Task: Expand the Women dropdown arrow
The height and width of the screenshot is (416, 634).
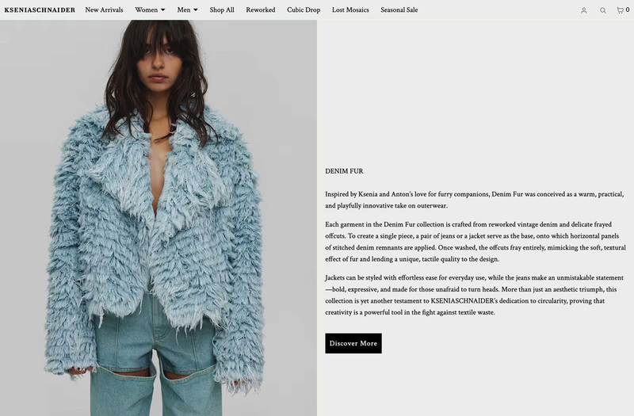Action: [163, 10]
